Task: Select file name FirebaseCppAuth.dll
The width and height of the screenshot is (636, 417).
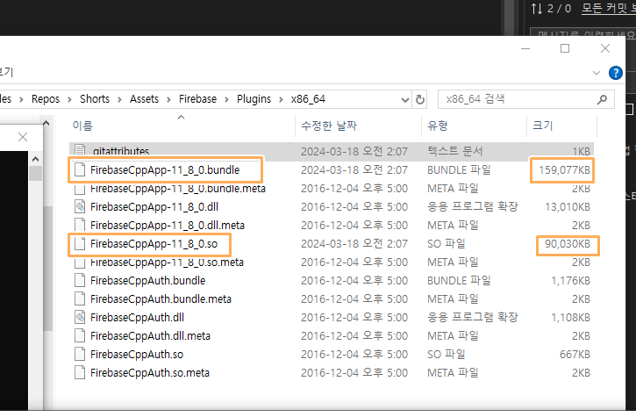Action: click(x=137, y=318)
